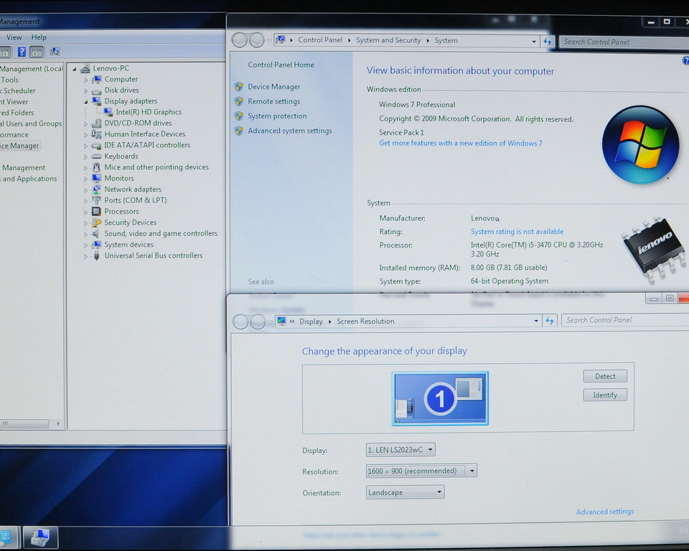The image size is (689, 551).
Task: Open the Display selection dropdown
Action: [x=400, y=450]
